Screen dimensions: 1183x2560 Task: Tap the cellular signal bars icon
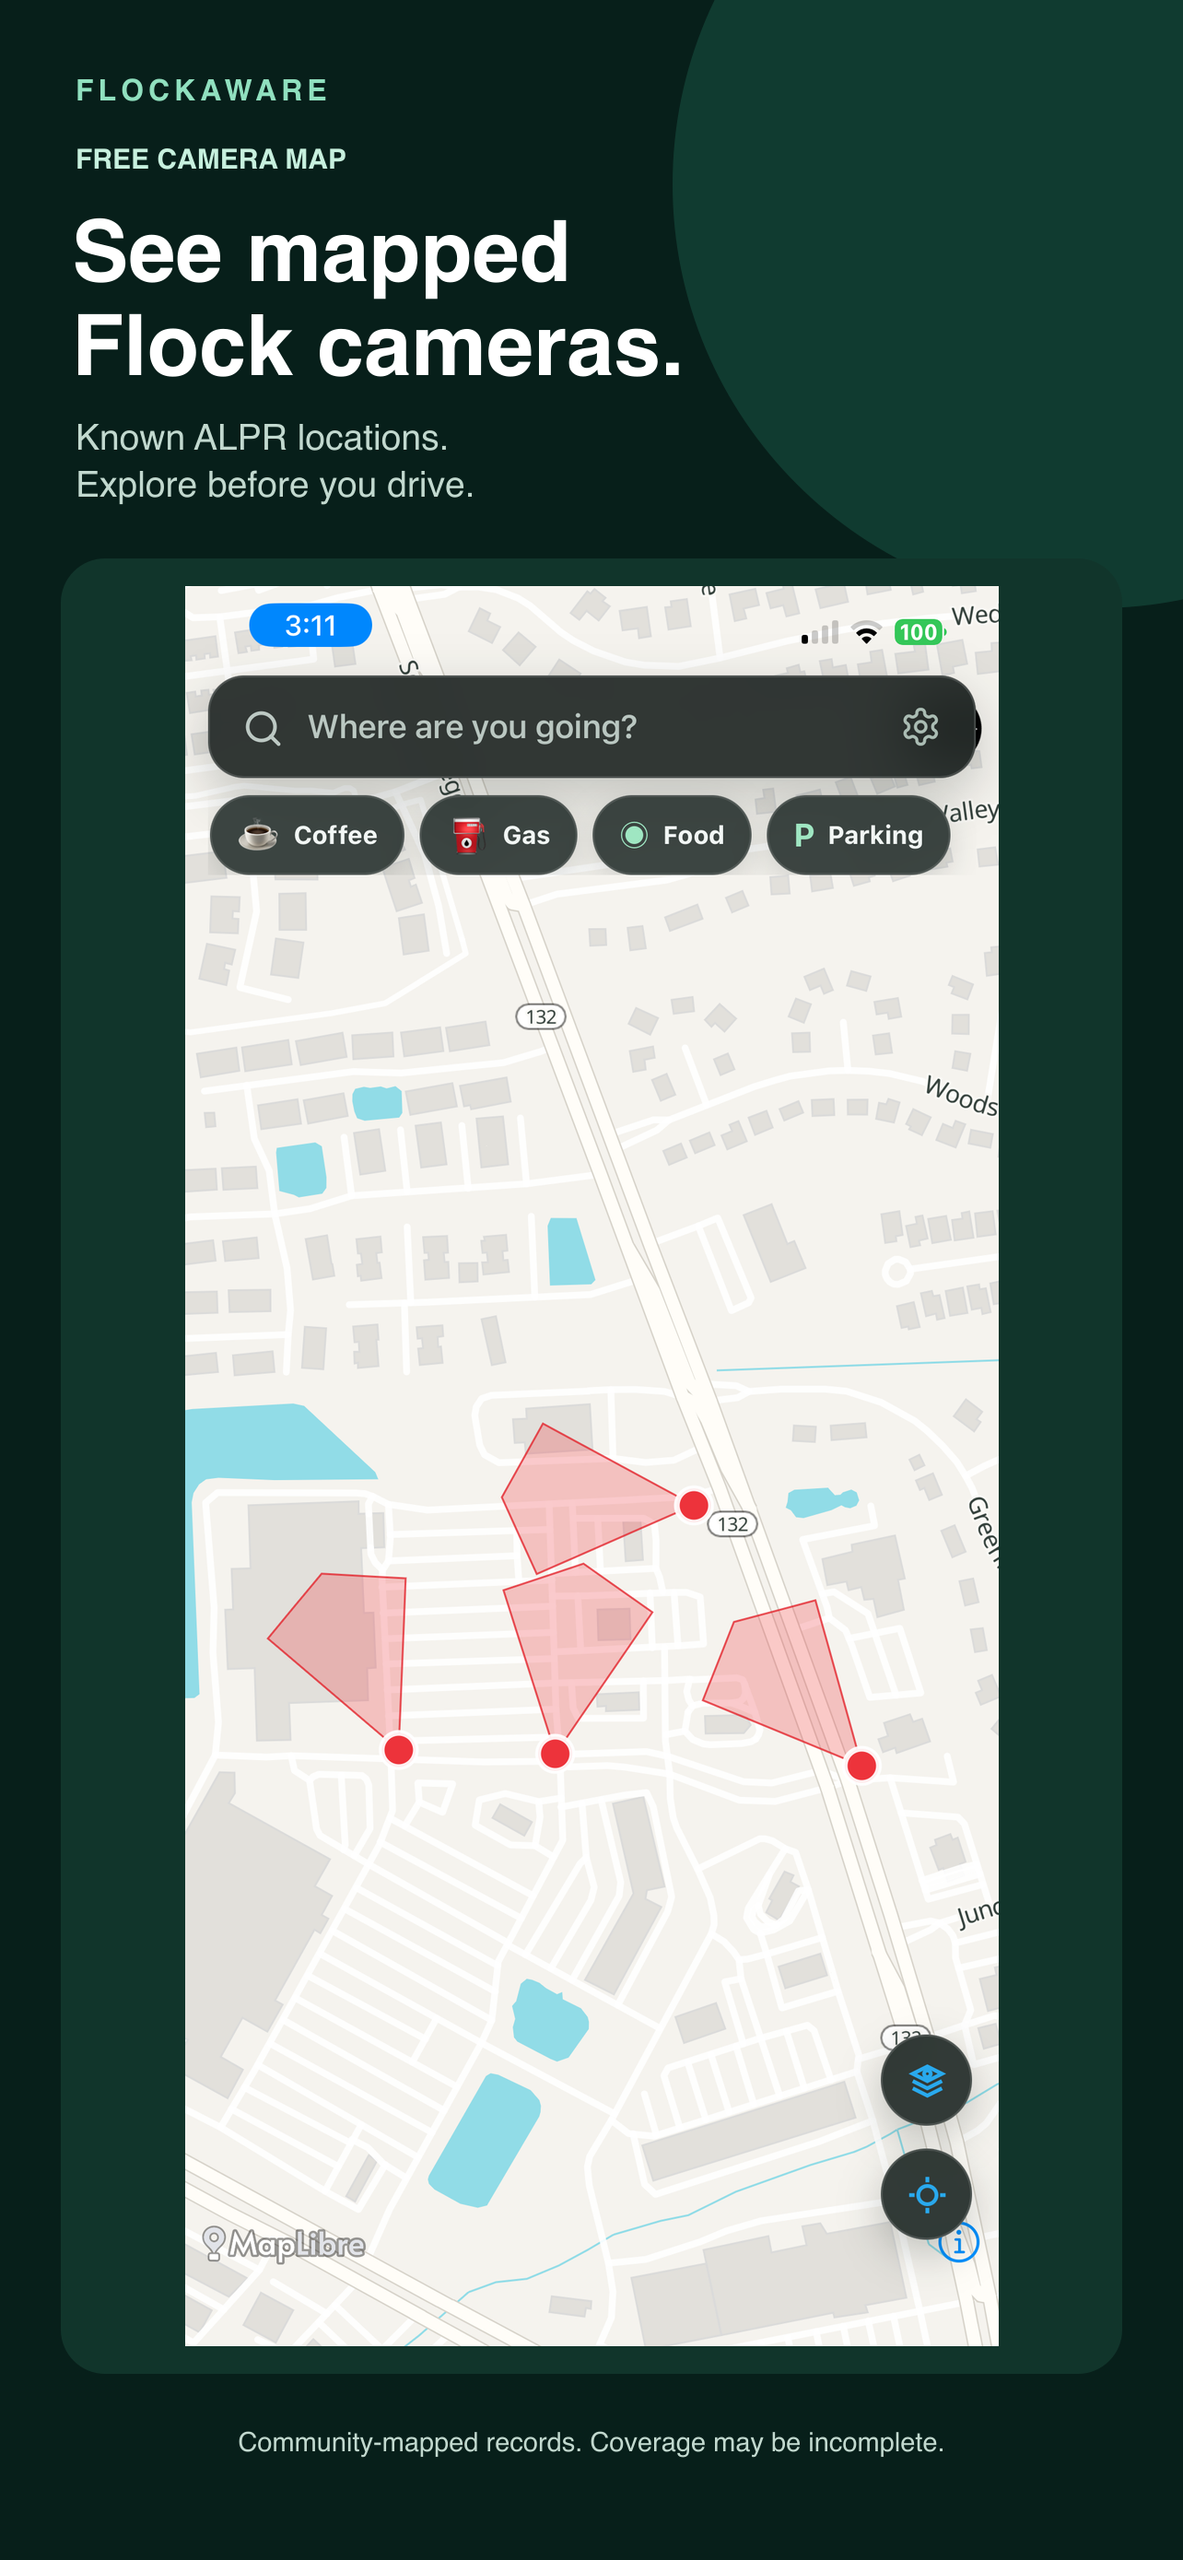click(x=819, y=632)
